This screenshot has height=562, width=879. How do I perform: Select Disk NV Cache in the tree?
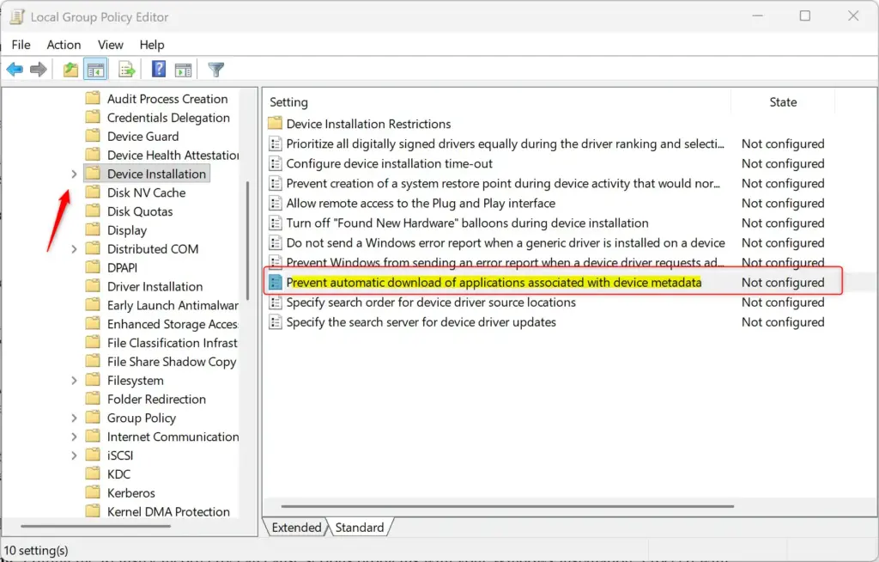pos(146,192)
